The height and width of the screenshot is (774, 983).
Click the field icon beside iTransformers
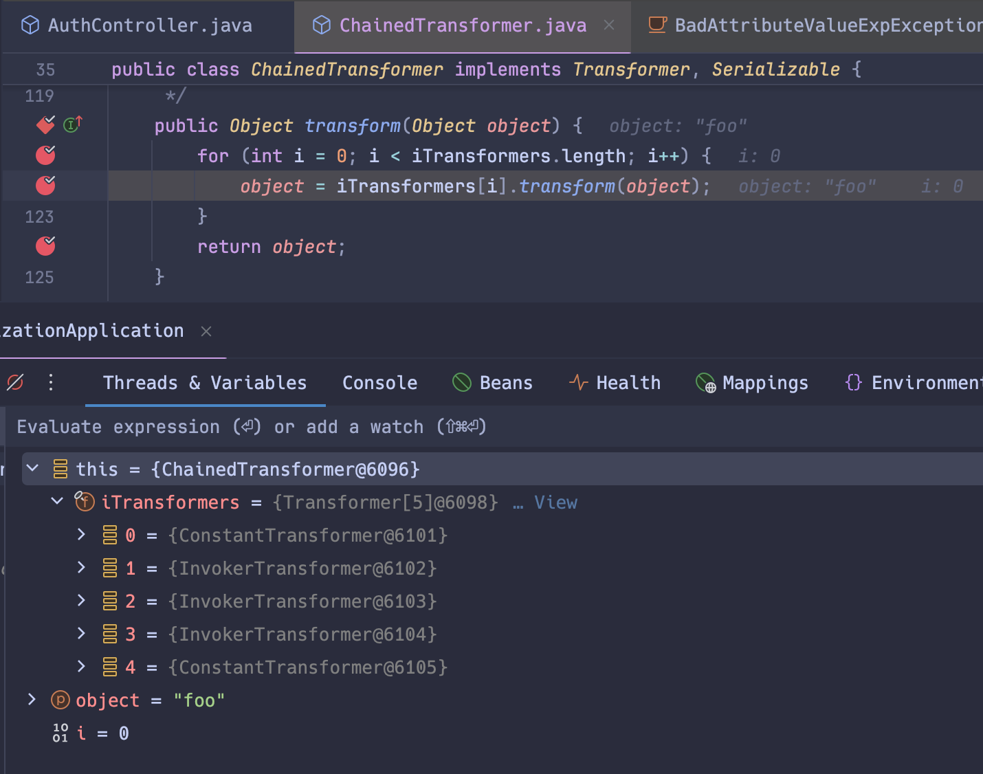tap(84, 502)
